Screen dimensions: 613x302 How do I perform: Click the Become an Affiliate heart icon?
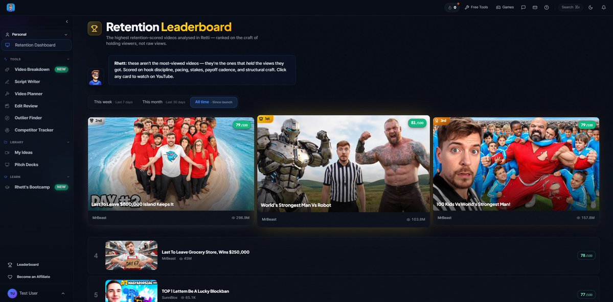tap(10, 276)
